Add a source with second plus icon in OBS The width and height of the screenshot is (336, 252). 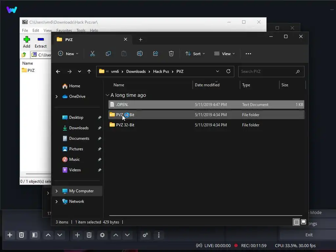[x=77, y=235]
